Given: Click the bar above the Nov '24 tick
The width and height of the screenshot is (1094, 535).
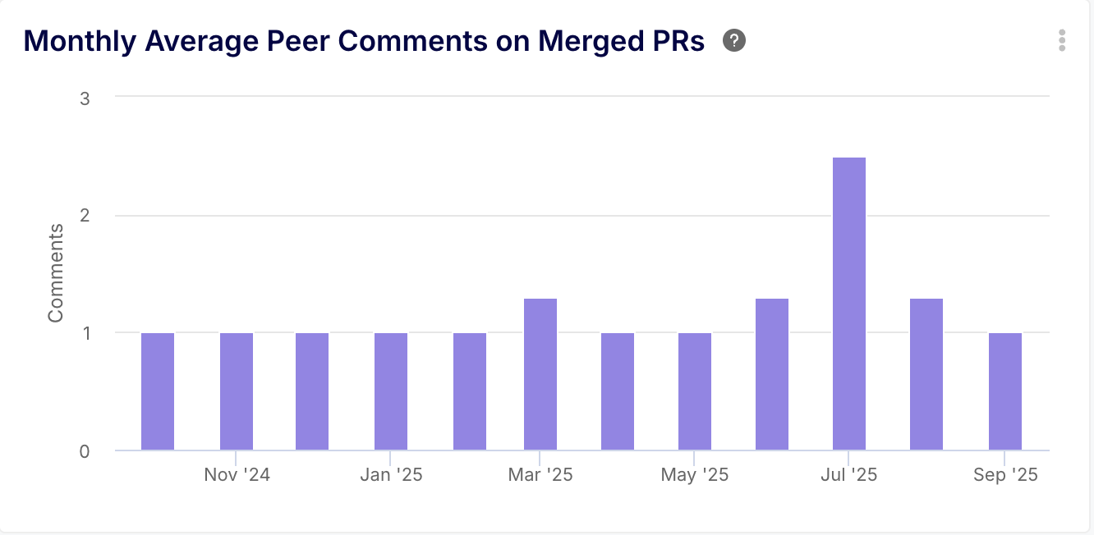Looking at the screenshot, I should [237, 391].
